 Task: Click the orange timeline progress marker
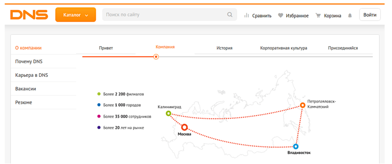coord(156,57)
